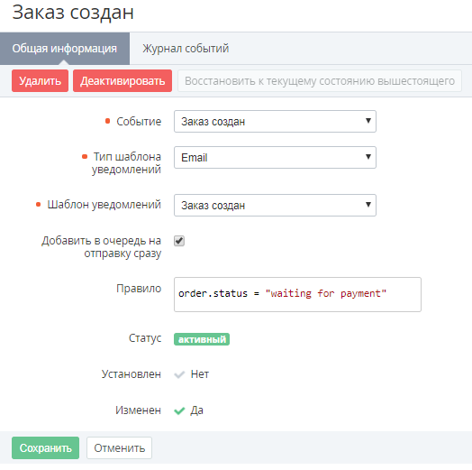472x470 pixels.
Task: Click the активный status badge
Action: [202, 339]
